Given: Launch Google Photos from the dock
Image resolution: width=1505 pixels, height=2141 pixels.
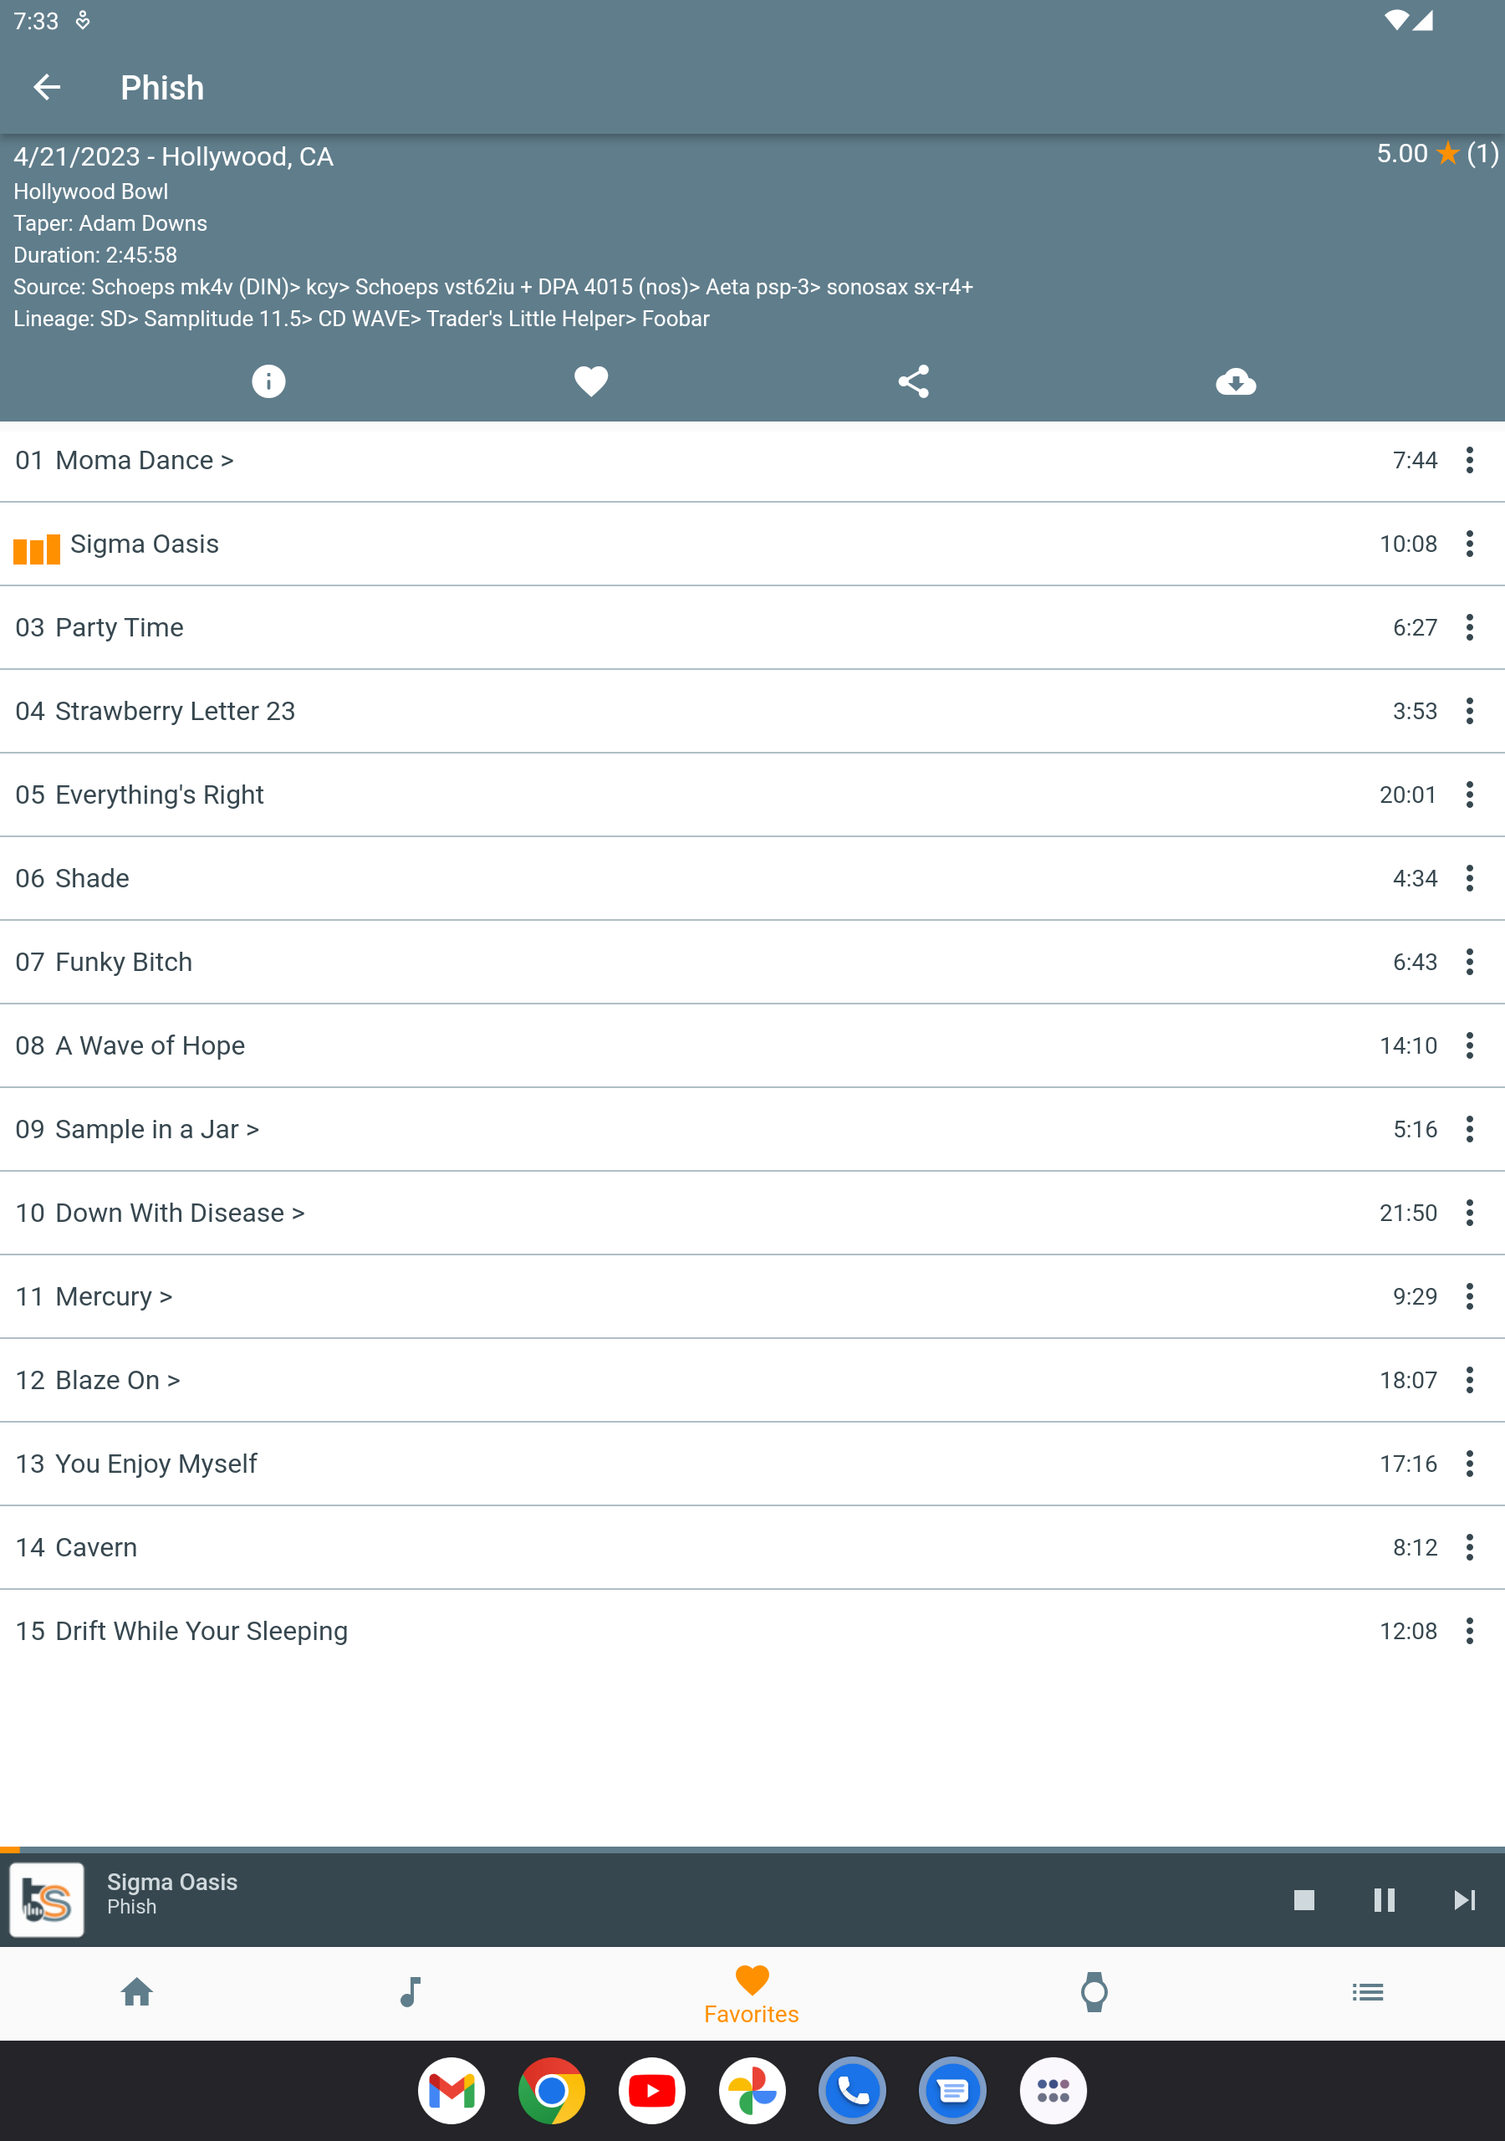Looking at the screenshot, I should [x=752, y=2091].
